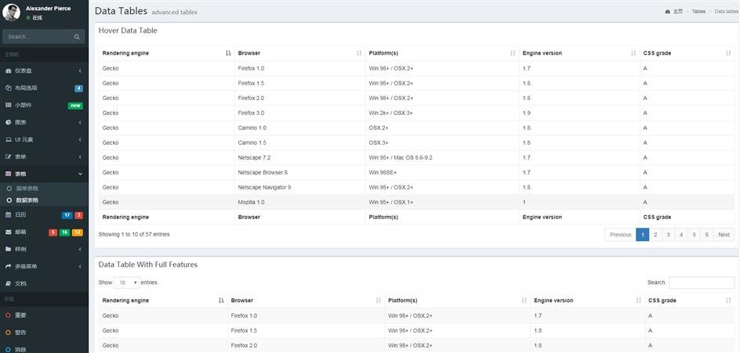
Task: Click the 'Showing 1 to 10 of 57 entries' text
Action: pyautogui.click(x=134, y=234)
